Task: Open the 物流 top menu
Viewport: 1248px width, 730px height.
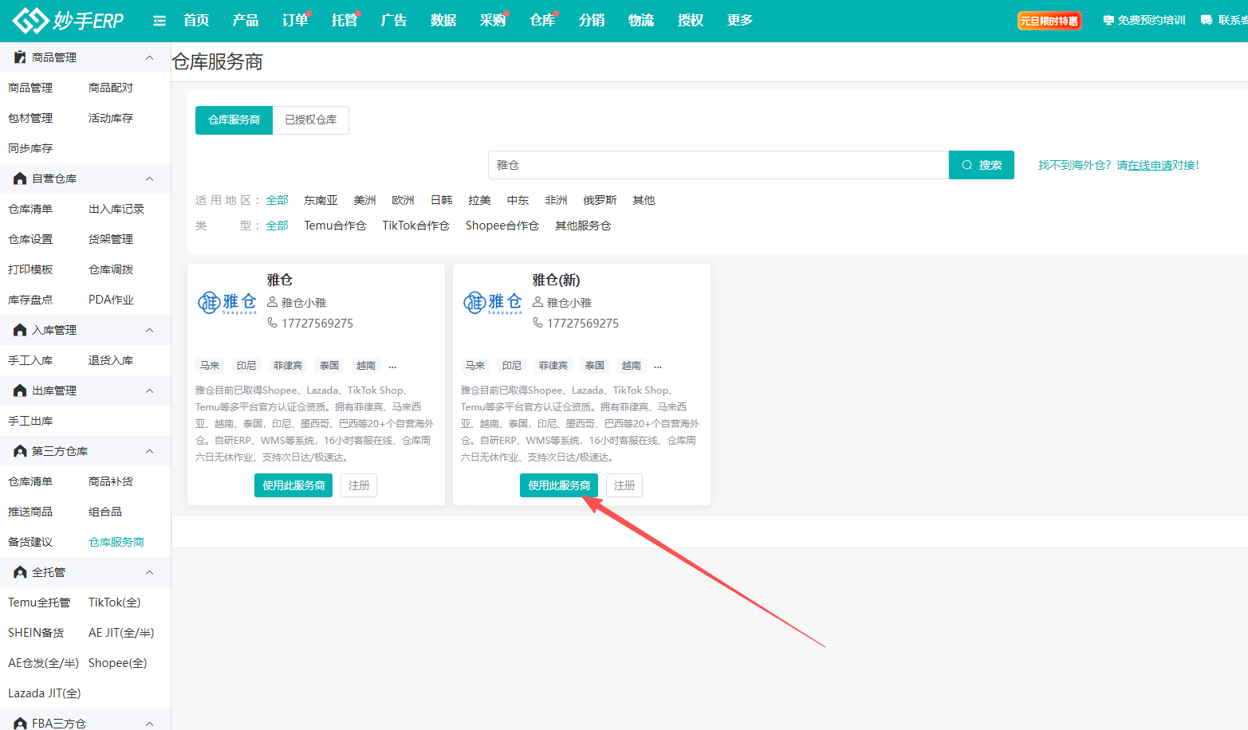Action: pos(641,20)
